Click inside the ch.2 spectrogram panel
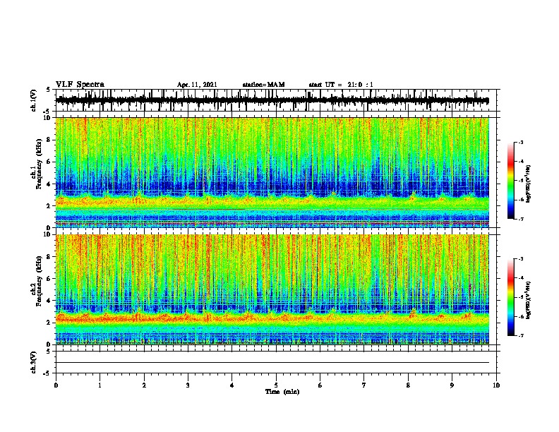Screen dimensions: 559x432 click(x=272, y=289)
